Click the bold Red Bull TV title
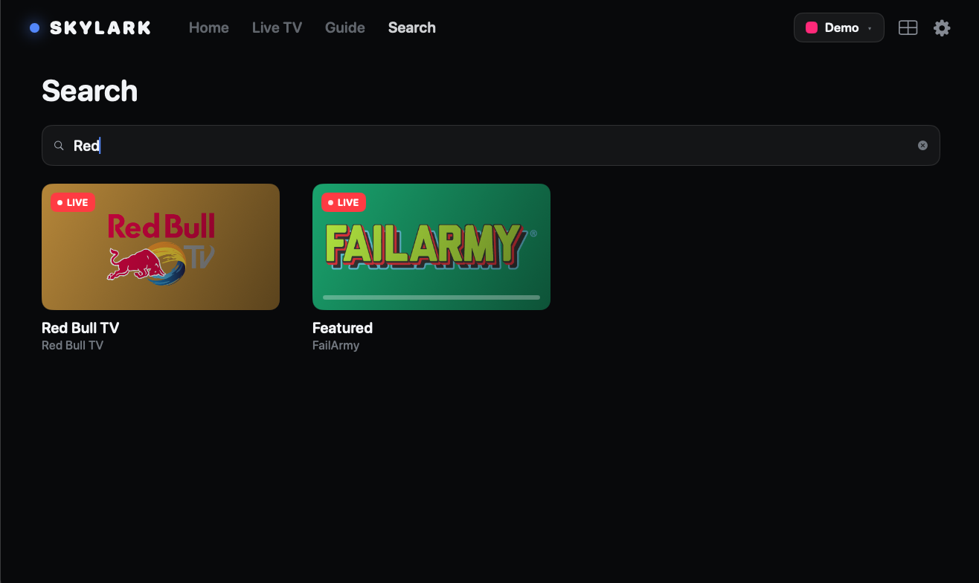Viewport: 979px width, 583px height. tap(80, 328)
